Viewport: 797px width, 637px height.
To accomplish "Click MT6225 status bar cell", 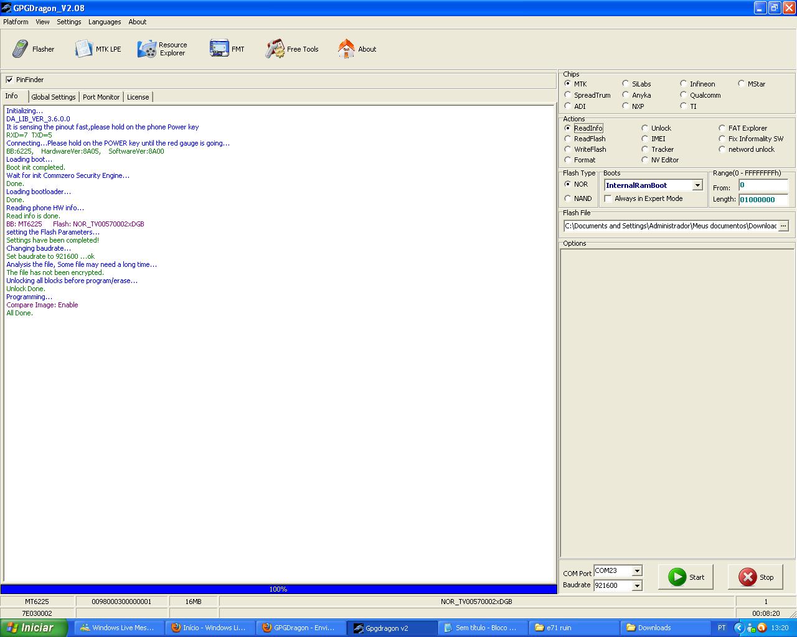I will point(37,602).
